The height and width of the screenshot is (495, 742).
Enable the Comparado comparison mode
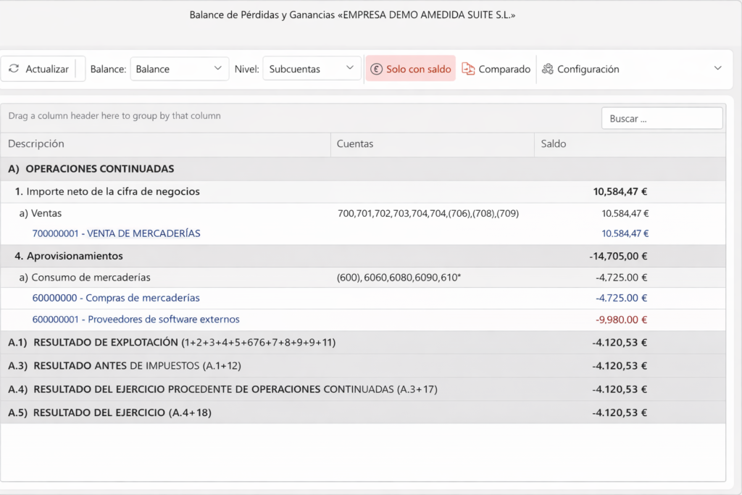click(x=496, y=68)
